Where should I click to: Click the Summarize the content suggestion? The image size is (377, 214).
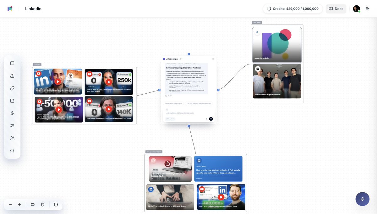173,103
